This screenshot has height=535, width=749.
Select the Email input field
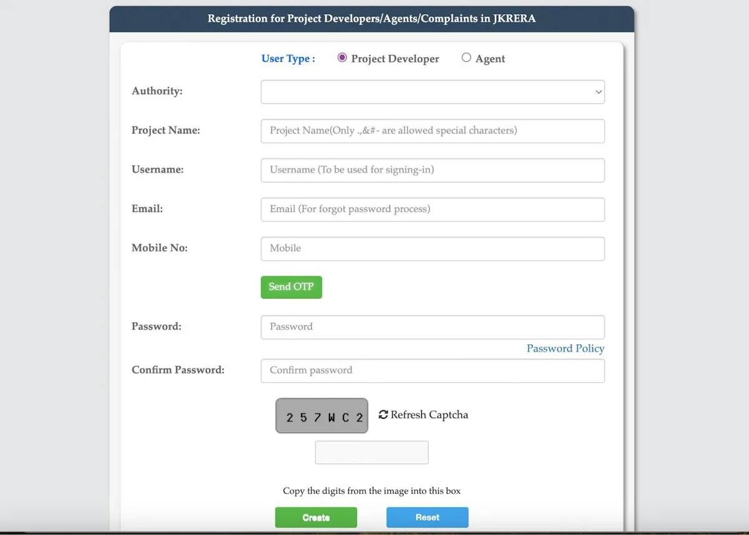[433, 210]
